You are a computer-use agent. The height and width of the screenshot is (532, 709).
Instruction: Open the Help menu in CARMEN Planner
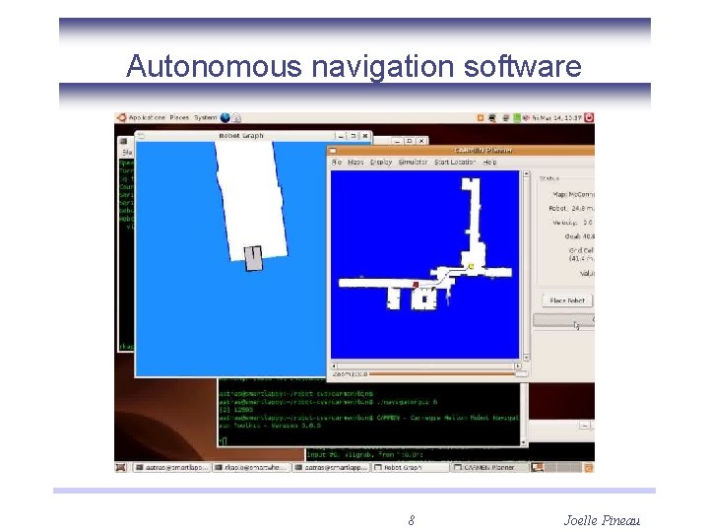pos(489,162)
